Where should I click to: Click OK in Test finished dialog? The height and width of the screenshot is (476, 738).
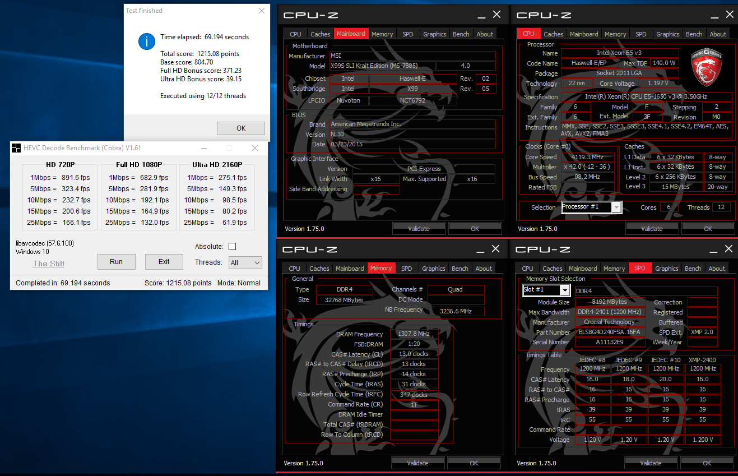(x=241, y=128)
